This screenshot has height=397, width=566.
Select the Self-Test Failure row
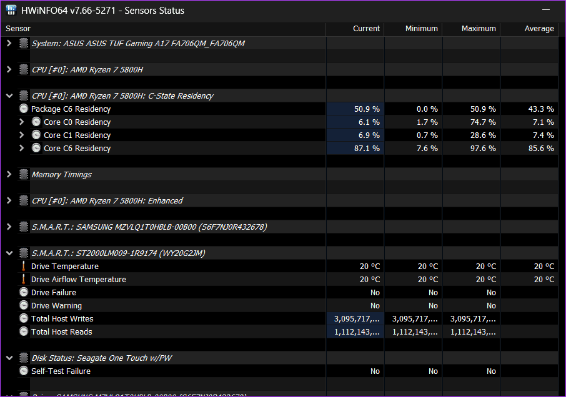point(61,371)
